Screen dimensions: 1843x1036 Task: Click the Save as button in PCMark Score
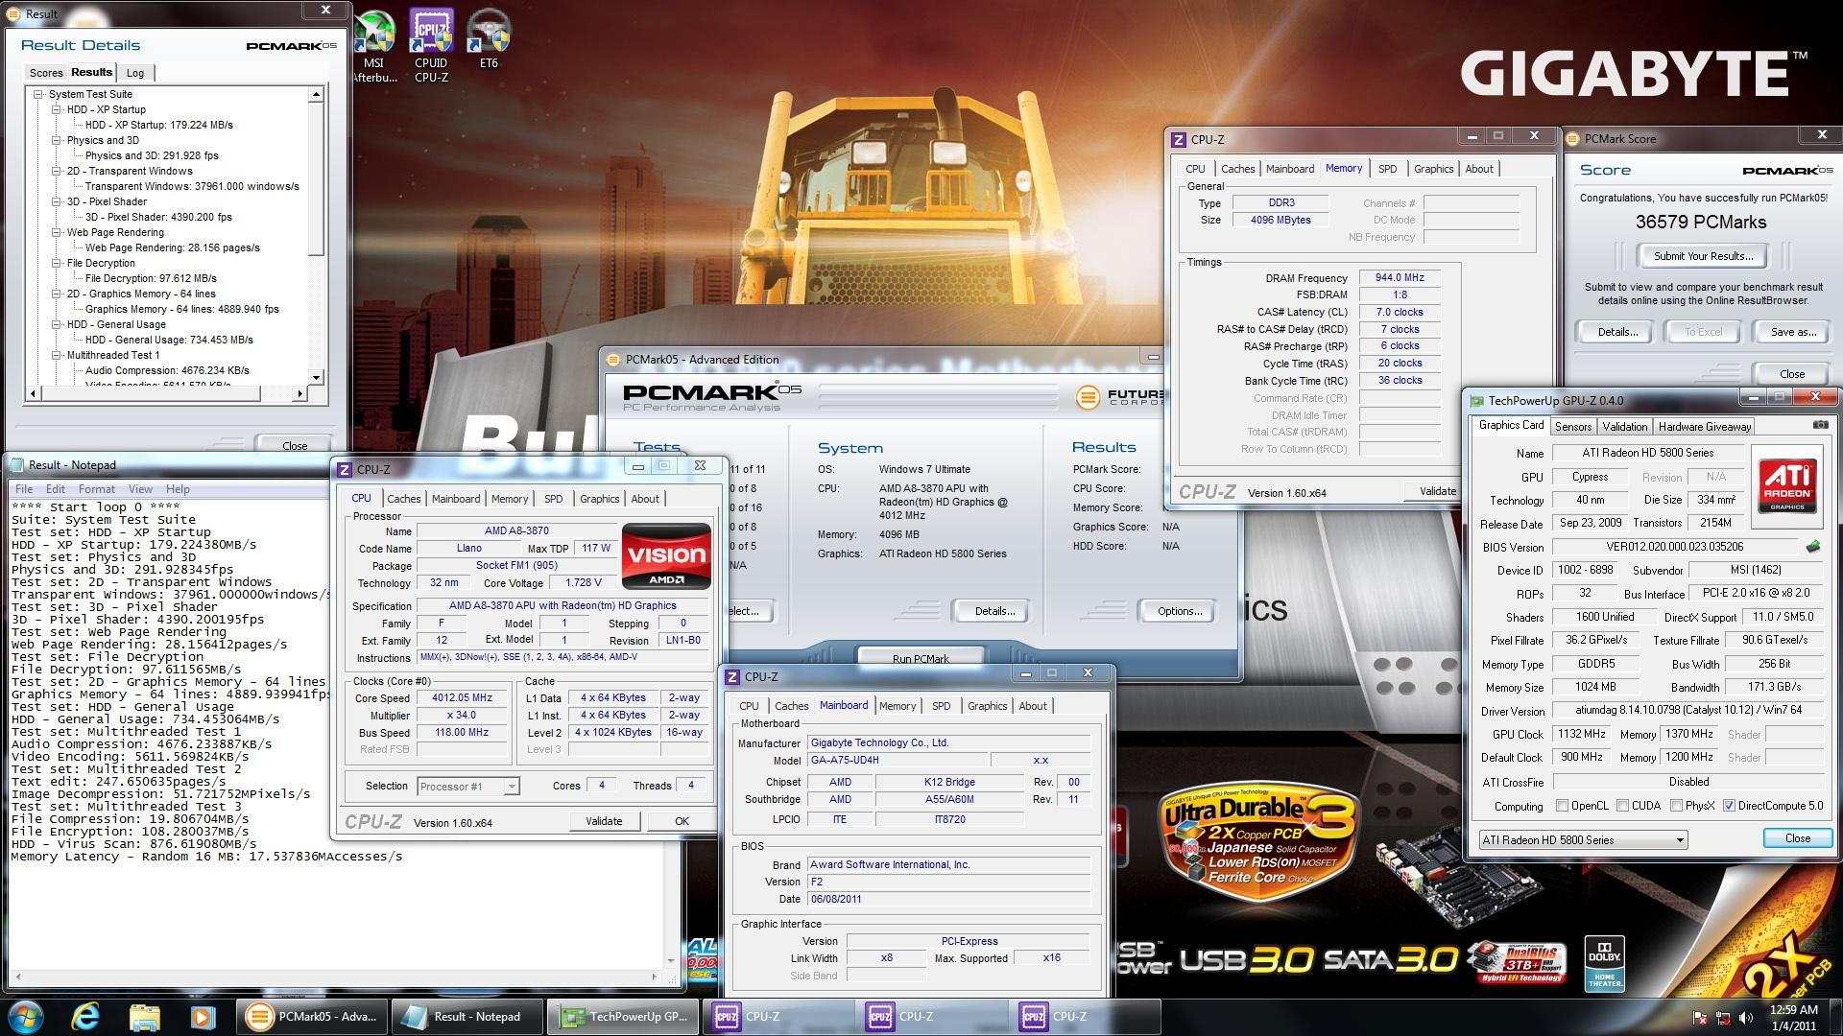click(x=1793, y=332)
